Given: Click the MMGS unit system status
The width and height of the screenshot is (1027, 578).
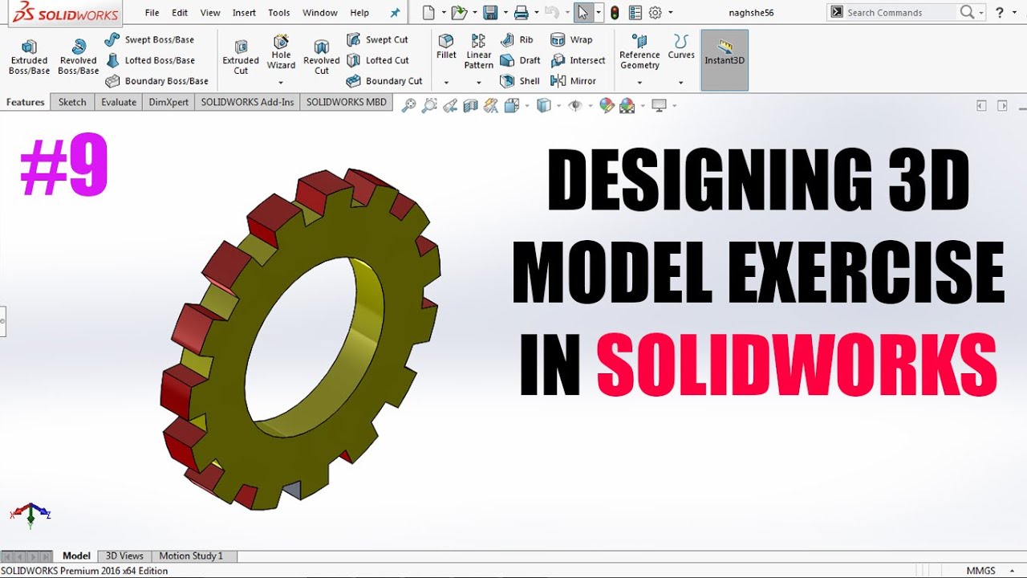Looking at the screenshot, I should click(x=980, y=571).
